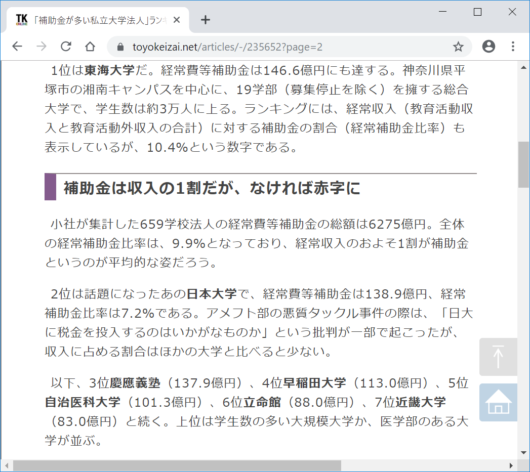The width and height of the screenshot is (530, 472).
Task: Reload the current page
Action: coord(66,46)
